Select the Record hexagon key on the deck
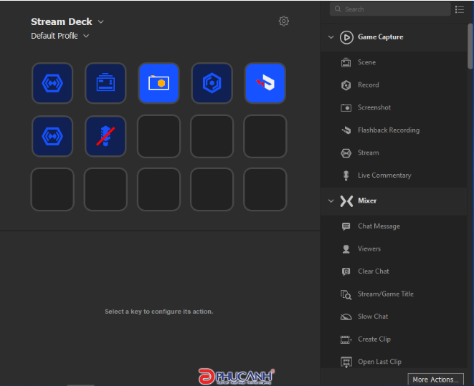This screenshot has width=474, height=386. pos(212,83)
